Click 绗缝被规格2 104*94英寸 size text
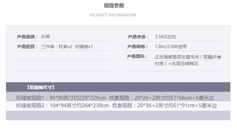237x130 pixels. click(x=63, y=105)
